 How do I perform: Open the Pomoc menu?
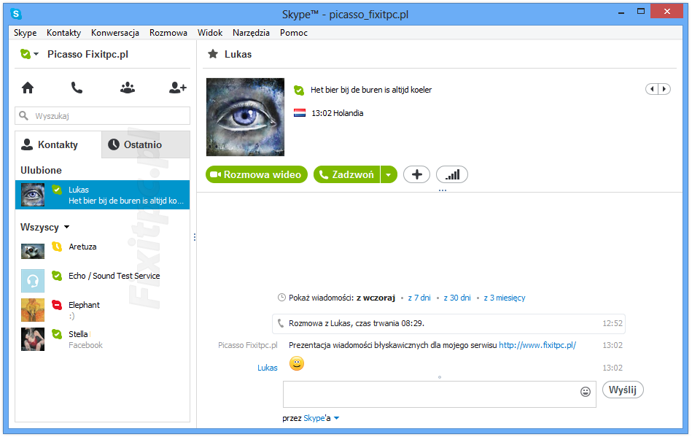pyautogui.click(x=294, y=33)
